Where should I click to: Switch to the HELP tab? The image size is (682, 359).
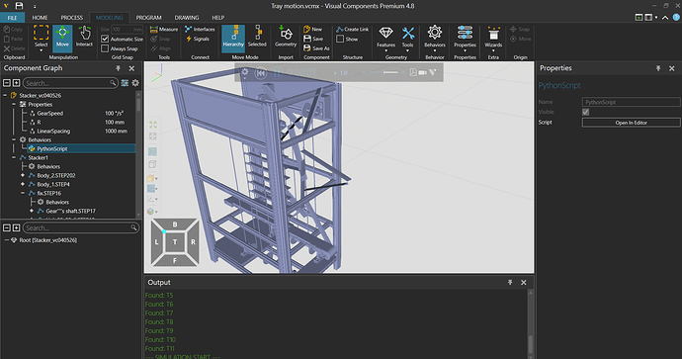click(217, 18)
